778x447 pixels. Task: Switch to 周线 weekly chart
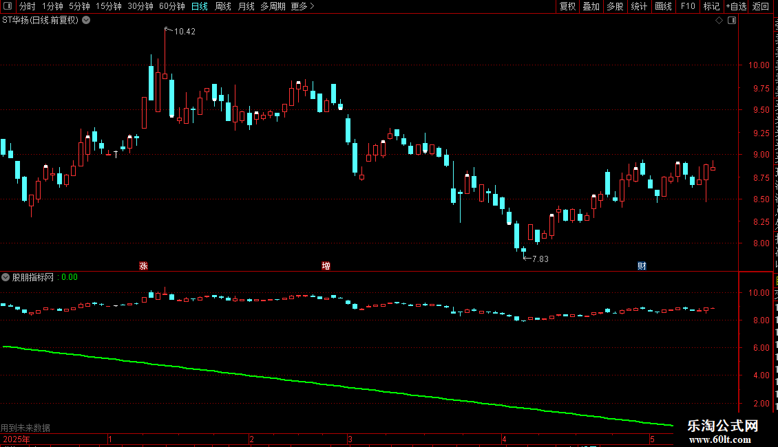223,6
